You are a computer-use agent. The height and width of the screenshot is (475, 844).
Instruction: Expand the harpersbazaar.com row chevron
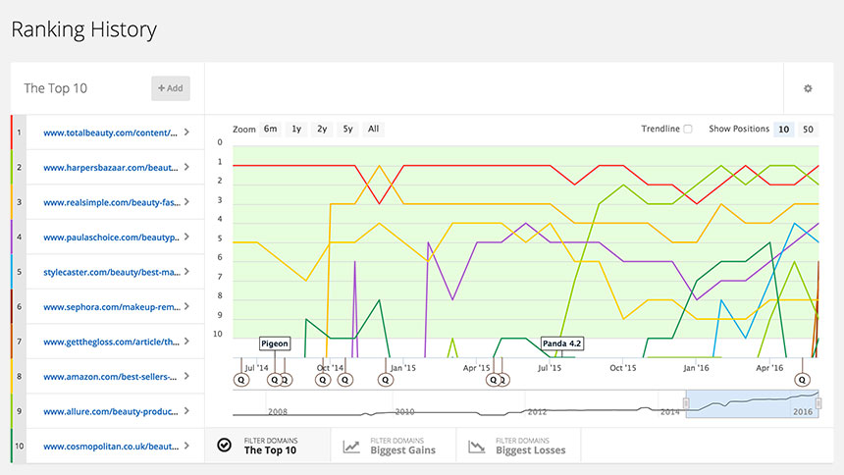186,167
